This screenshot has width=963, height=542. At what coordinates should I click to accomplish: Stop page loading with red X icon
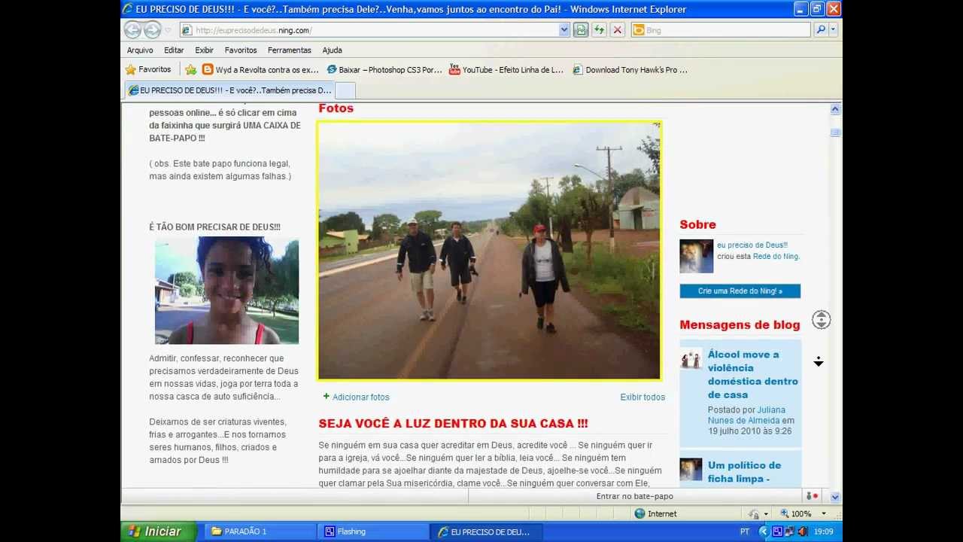pyautogui.click(x=618, y=30)
